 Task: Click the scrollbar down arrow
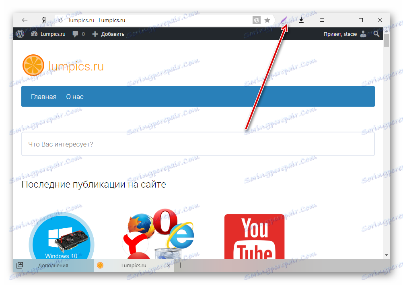click(x=385, y=255)
